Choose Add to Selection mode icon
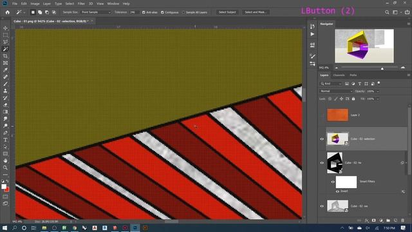Screen dimensions: 412x232 (x=40, y=12)
